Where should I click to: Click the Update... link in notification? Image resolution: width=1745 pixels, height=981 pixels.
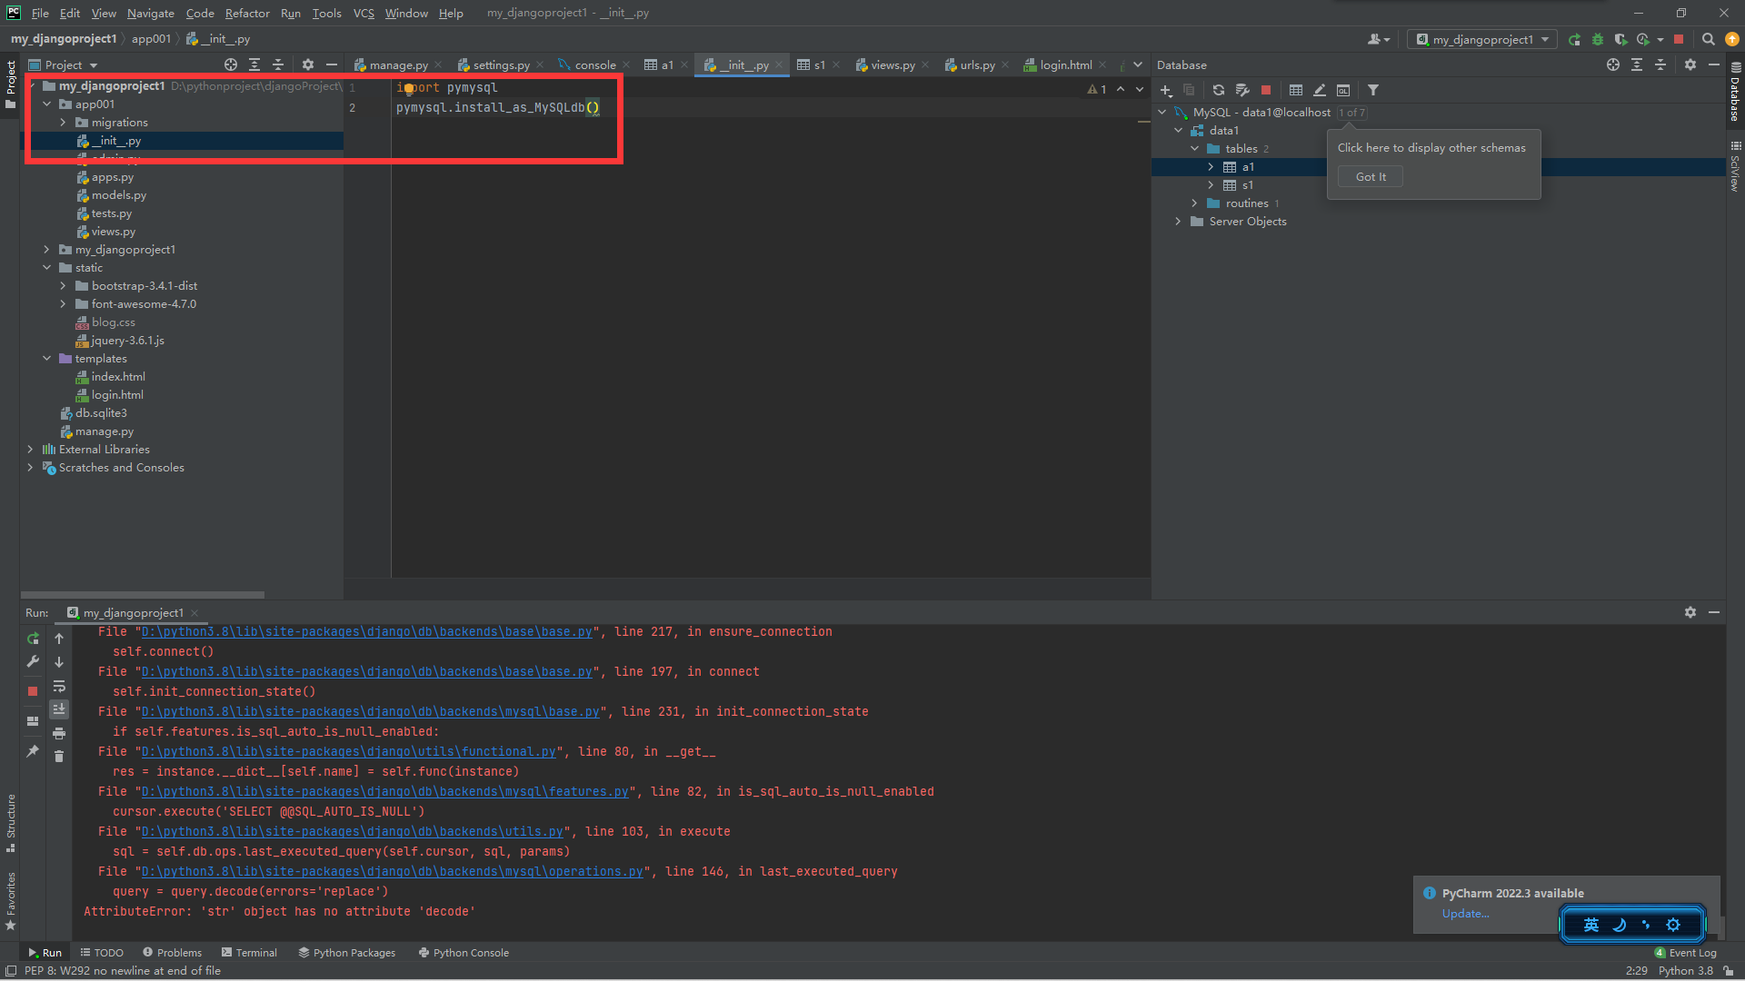tap(1465, 914)
